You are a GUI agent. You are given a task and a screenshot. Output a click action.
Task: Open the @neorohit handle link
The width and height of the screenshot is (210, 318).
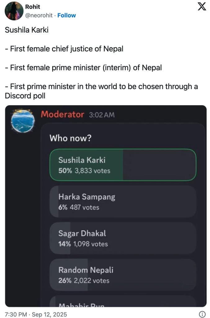point(39,15)
